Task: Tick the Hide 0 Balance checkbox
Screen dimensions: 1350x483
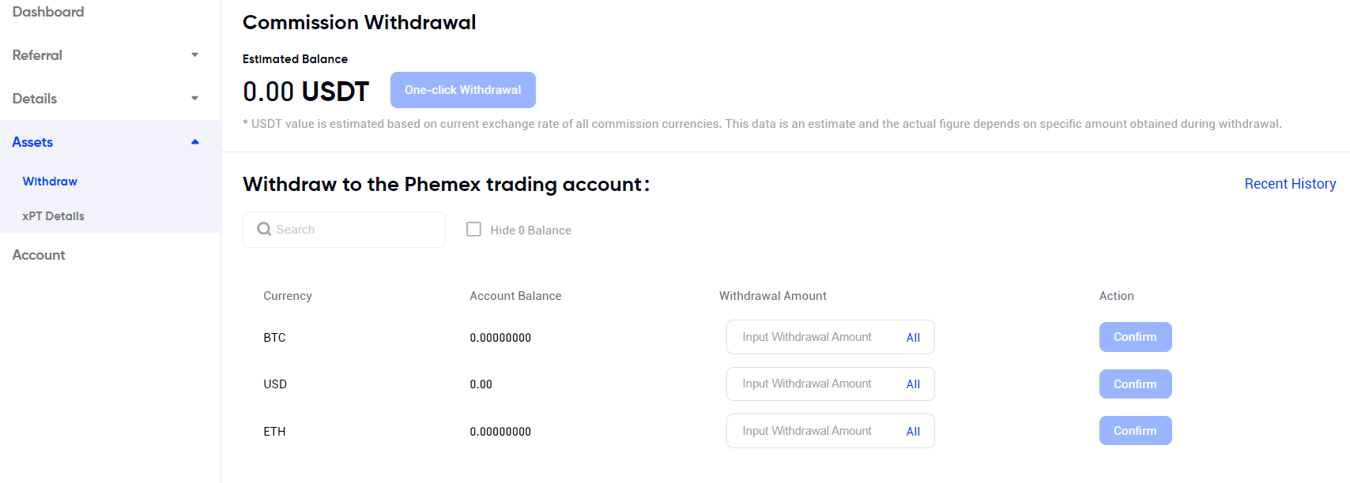Action: click(473, 229)
